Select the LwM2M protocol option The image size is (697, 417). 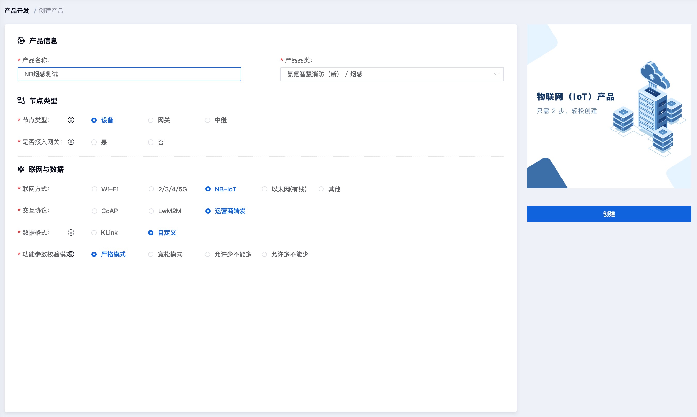pos(151,211)
